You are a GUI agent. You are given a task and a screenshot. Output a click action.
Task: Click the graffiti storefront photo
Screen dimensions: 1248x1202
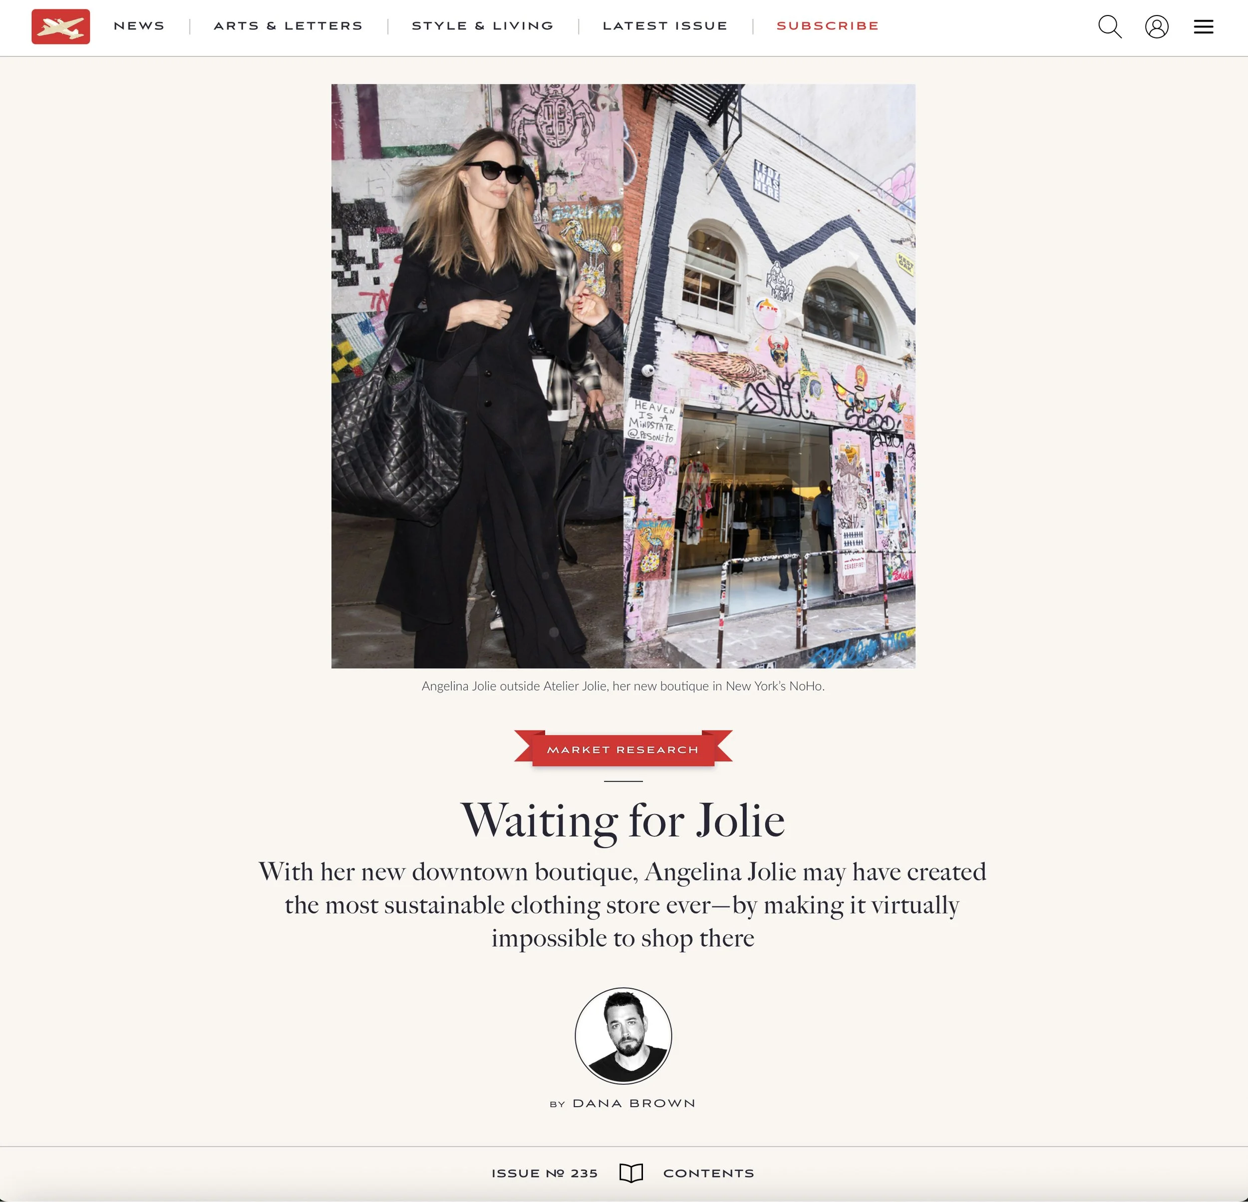tap(769, 376)
